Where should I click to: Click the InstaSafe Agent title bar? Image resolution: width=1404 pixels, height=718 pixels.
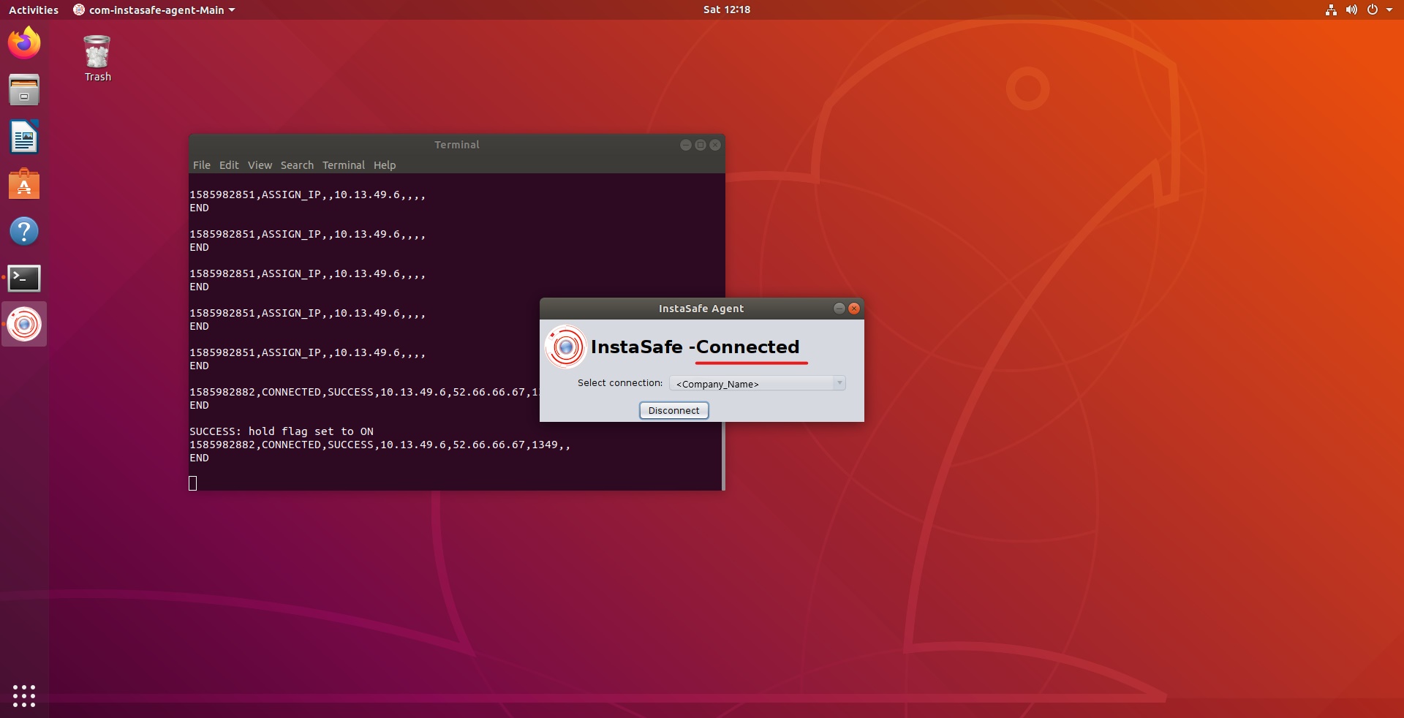click(x=701, y=309)
